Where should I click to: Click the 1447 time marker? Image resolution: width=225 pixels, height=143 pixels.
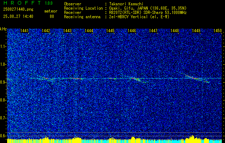(153, 31)
